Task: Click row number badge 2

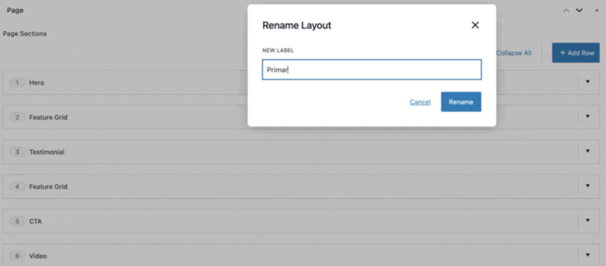Action: (17, 117)
